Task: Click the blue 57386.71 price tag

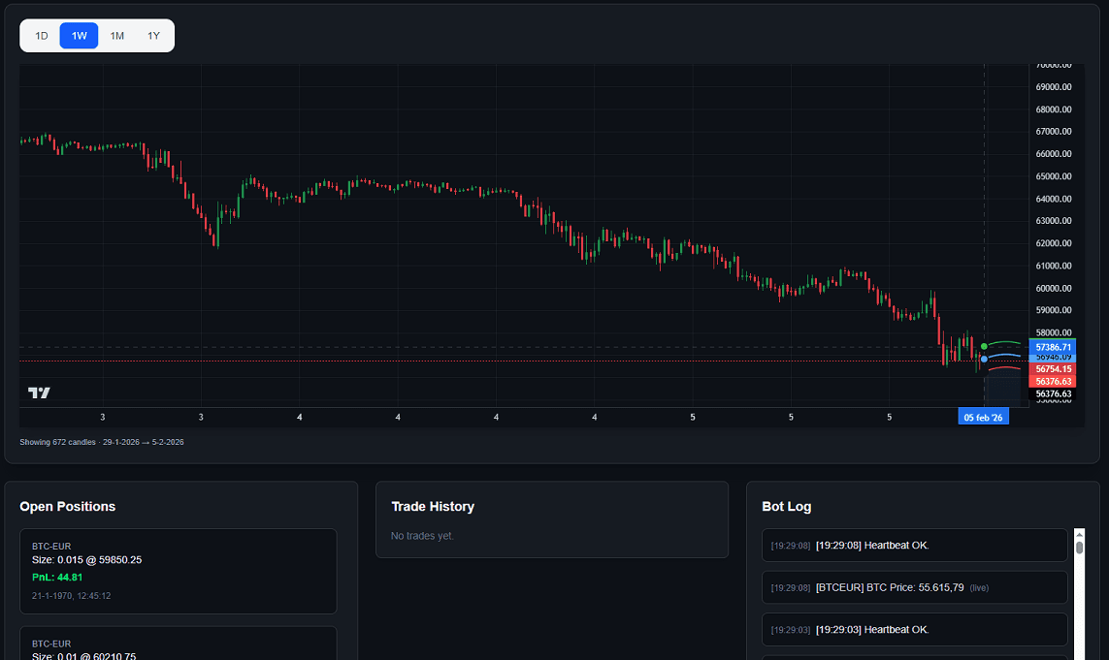Action: coord(1052,348)
